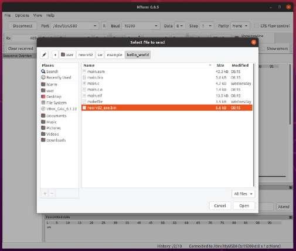This screenshot has height=251, width=296.
Task: Sort files by the Size column
Action: point(220,66)
